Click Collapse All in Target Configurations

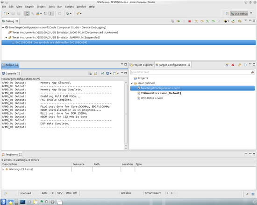click(245, 65)
